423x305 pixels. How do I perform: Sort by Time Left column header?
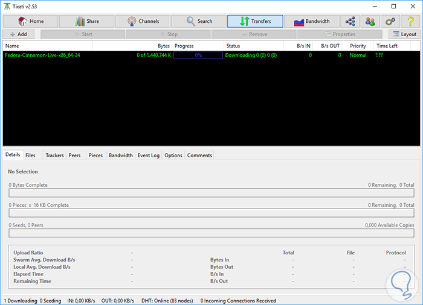click(x=392, y=46)
